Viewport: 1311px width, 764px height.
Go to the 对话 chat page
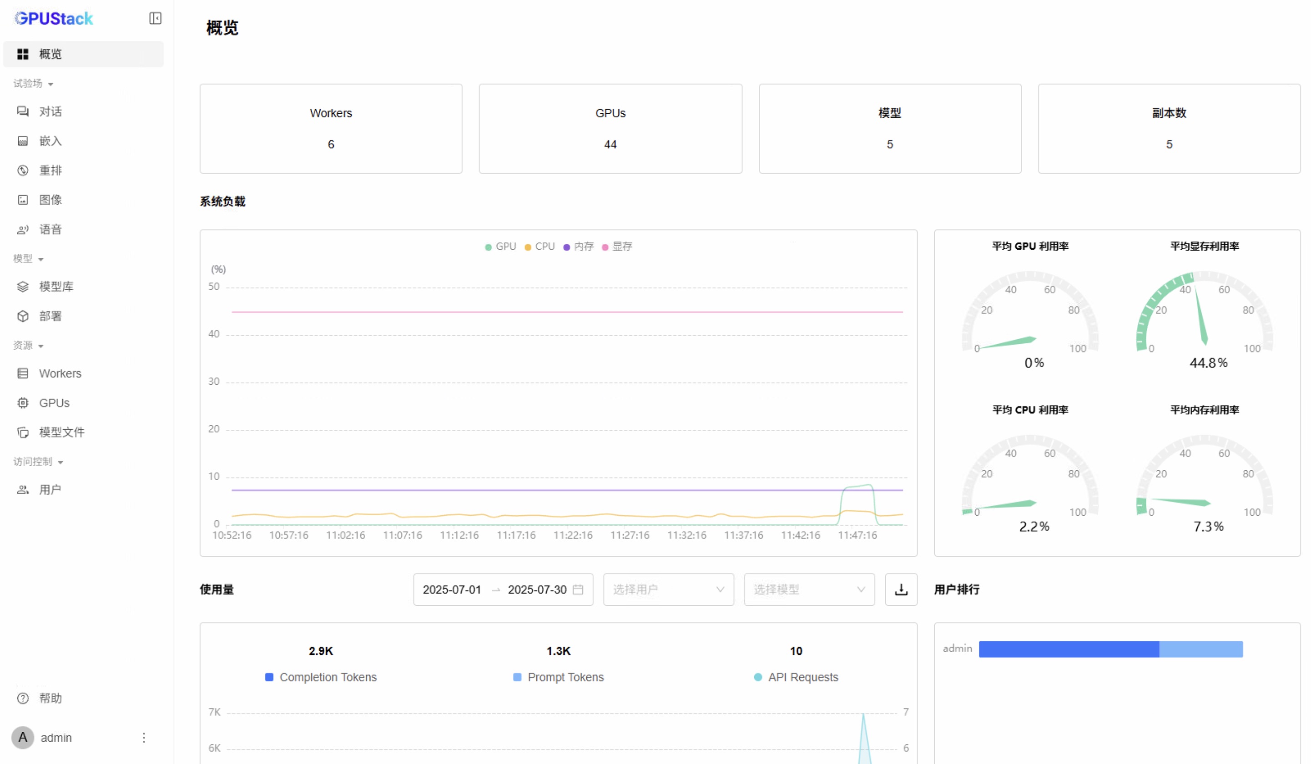(50, 111)
